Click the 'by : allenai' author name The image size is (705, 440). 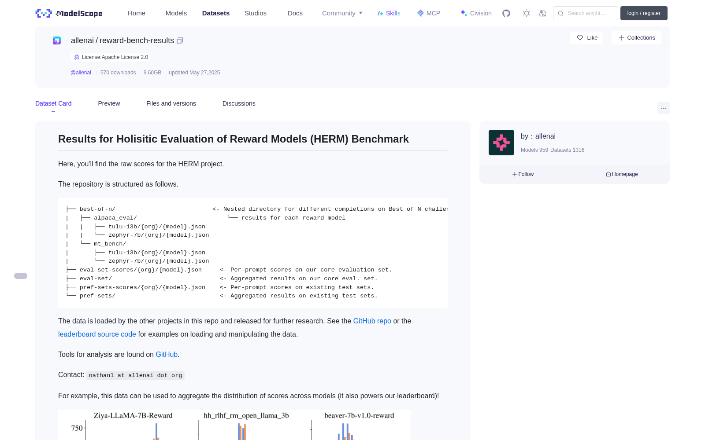(538, 136)
